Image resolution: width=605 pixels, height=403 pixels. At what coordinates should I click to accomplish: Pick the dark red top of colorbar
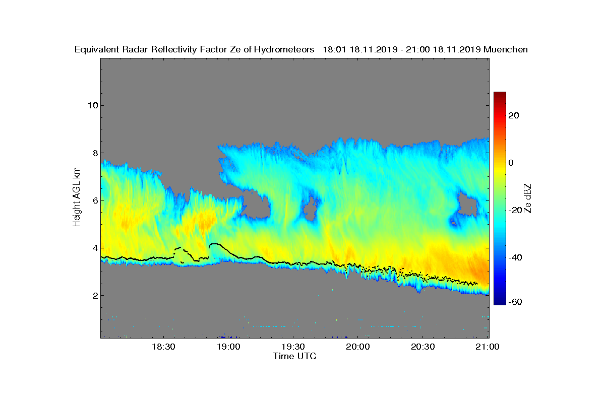500,96
